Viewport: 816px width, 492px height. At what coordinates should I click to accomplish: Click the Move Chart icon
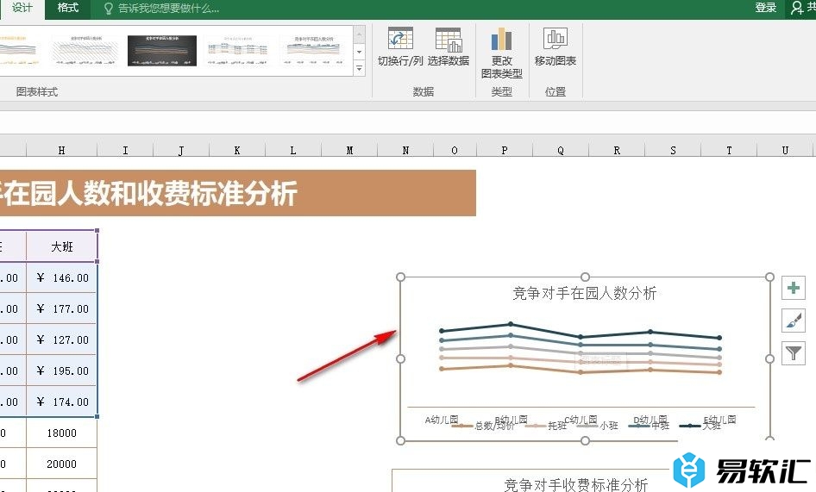tap(555, 40)
